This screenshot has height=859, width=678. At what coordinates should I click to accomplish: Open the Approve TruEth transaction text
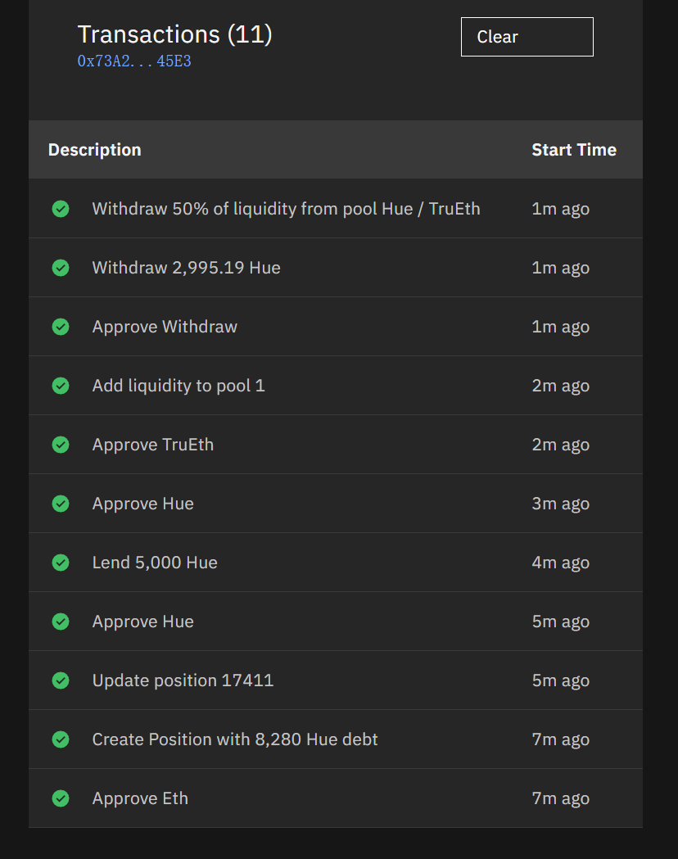click(153, 445)
